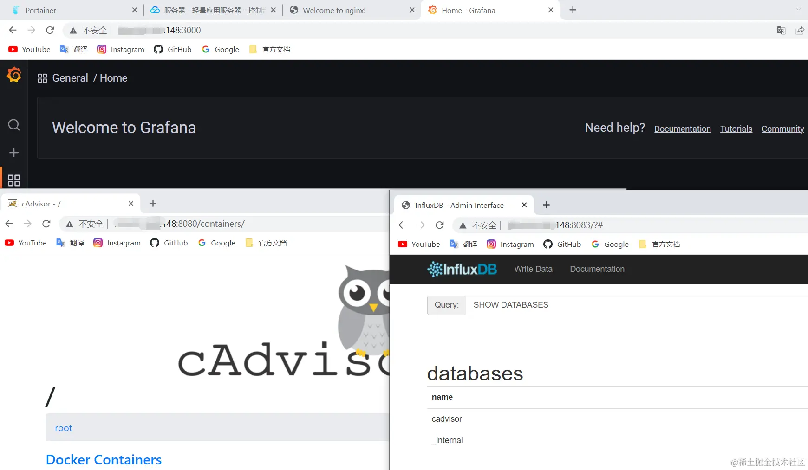Click the translate page icon in address bar
This screenshot has width=808, height=470.
click(781, 31)
